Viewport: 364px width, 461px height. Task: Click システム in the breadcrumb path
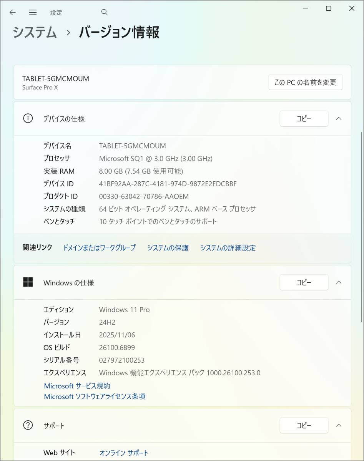(x=34, y=33)
